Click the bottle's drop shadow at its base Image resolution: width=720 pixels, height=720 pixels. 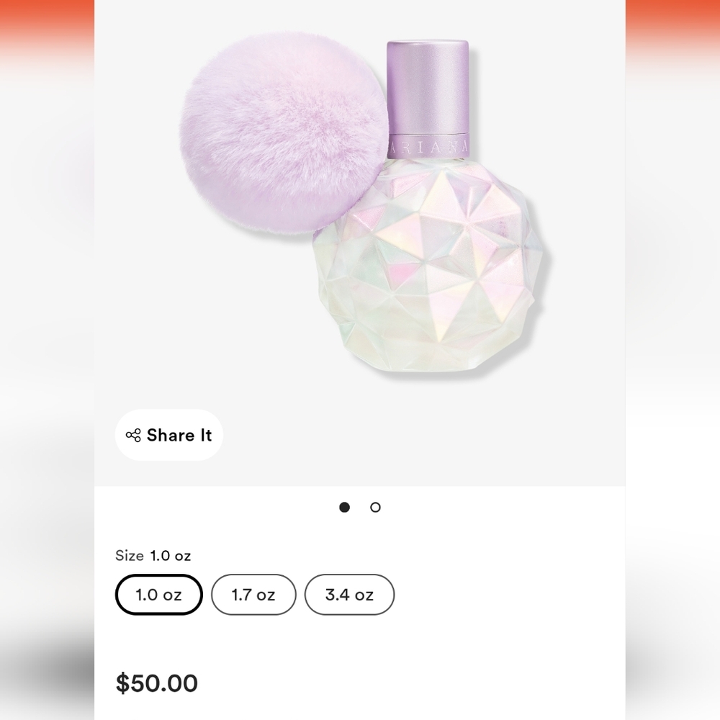[x=436, y=373]
